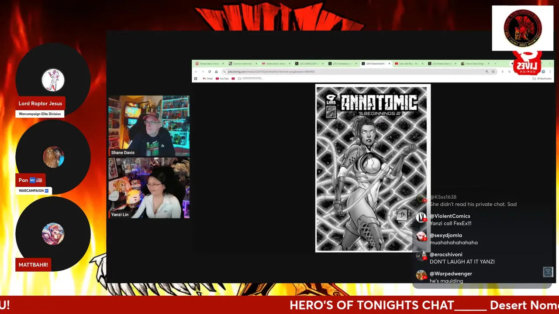
Task: Select the active G561Obab tab
Action: tap(376, 64)
